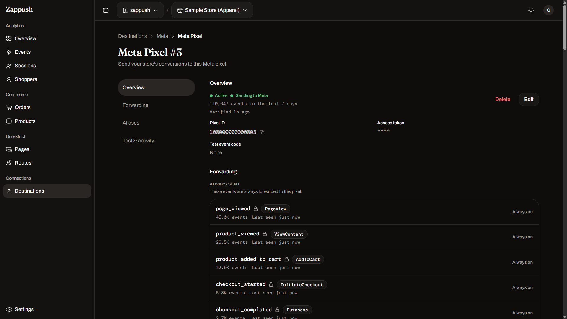
Task: Open the Sample Store (Apparel) dropdown
Action: 212,10
